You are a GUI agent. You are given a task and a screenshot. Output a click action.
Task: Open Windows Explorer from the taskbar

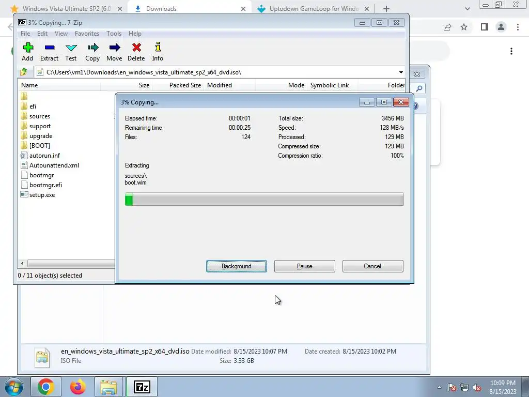click(x=108, y=387)
